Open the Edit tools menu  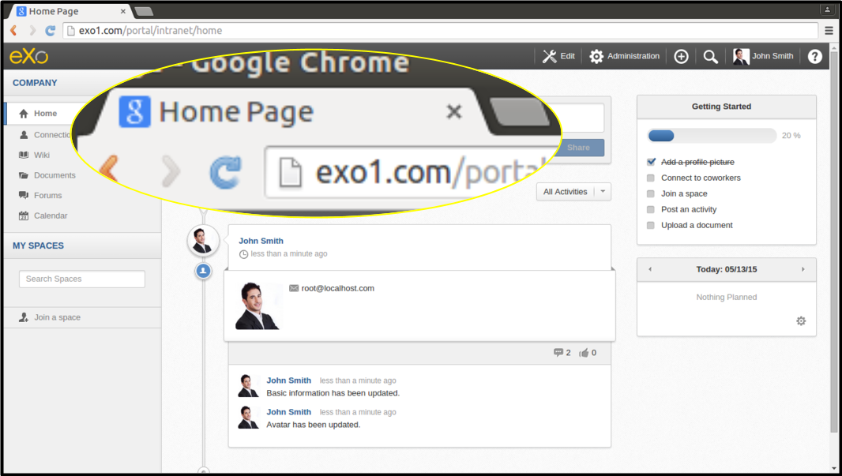pos(558,56)
